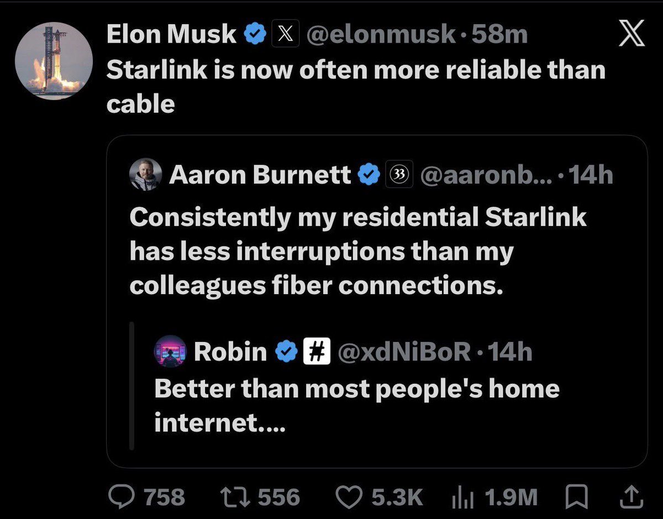The height and width of the screenshot is (519, 663).
Task: Open the @elonmusk handle link
Action: pos(381,35)
